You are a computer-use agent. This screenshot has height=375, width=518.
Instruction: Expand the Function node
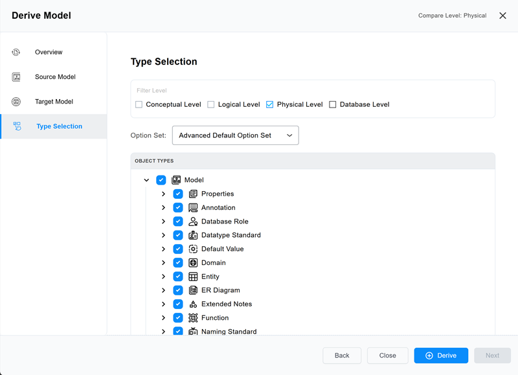(x=164, y=318)
